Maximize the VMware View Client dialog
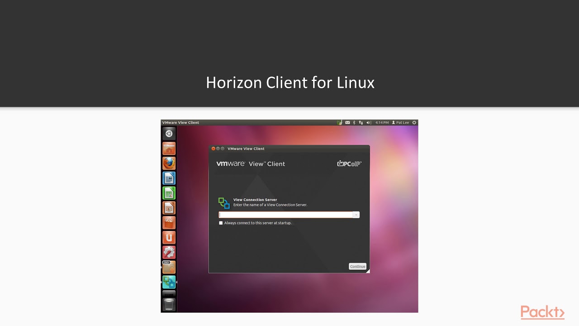This screenshot has height=326, width=579. pyautogui.click(x=223, y=149)
